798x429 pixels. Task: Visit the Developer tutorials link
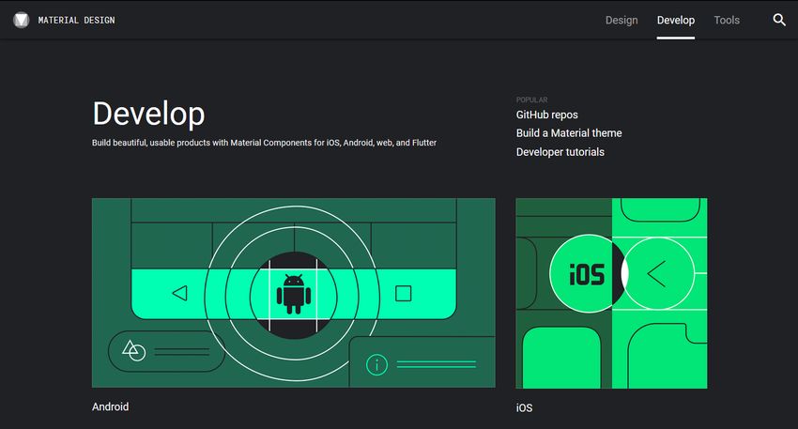click(560, 152)
